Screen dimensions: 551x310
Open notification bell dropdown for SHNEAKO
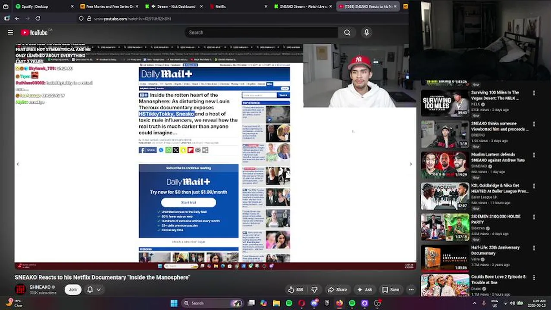[x=94, y=290]
